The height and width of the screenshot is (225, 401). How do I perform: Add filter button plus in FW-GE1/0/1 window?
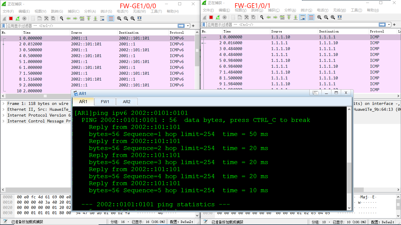point(395,25)
